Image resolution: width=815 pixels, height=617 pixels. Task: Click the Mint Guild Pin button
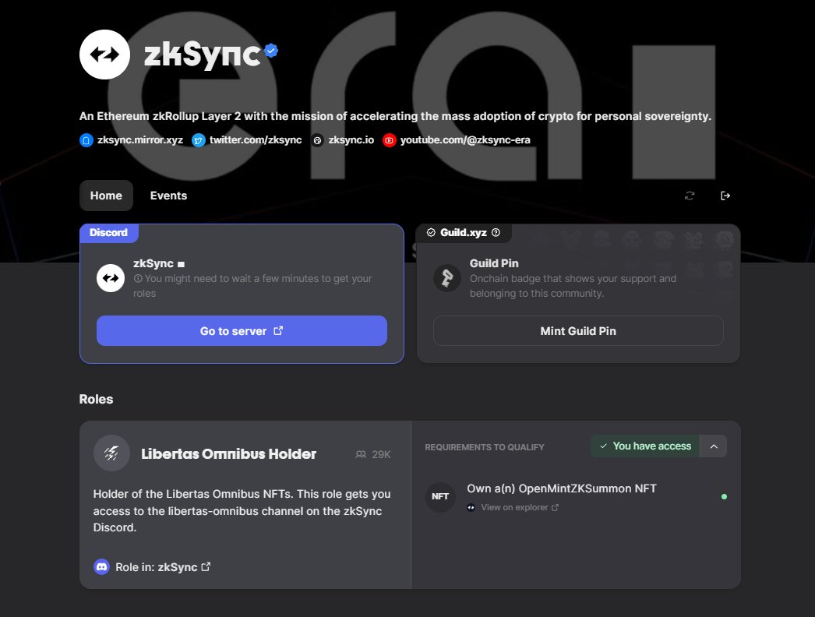tap(578, 330)
